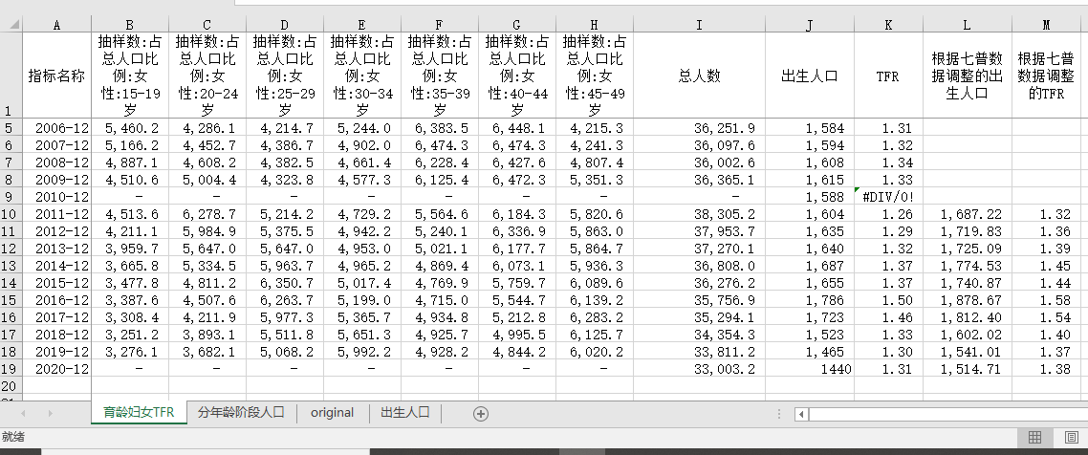The width and height of the screenshot is (1088, 455).
Task: Select column I header
Action: click(700, 25)
